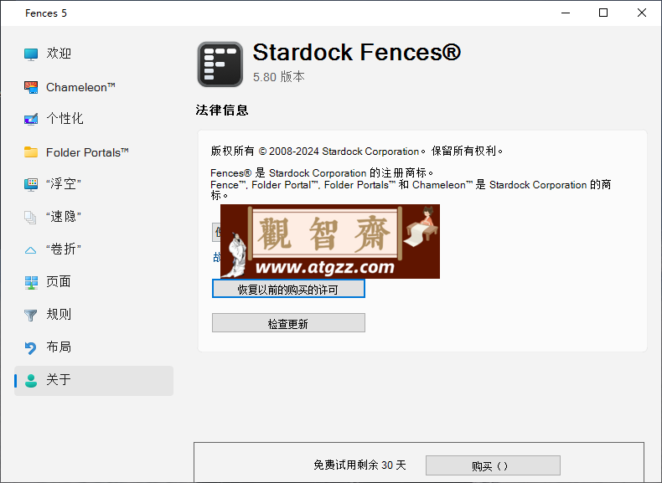Click the "卷折" up-arrow icon
The width and height of the screenshot is (662, 483).
tap(30, 250)
